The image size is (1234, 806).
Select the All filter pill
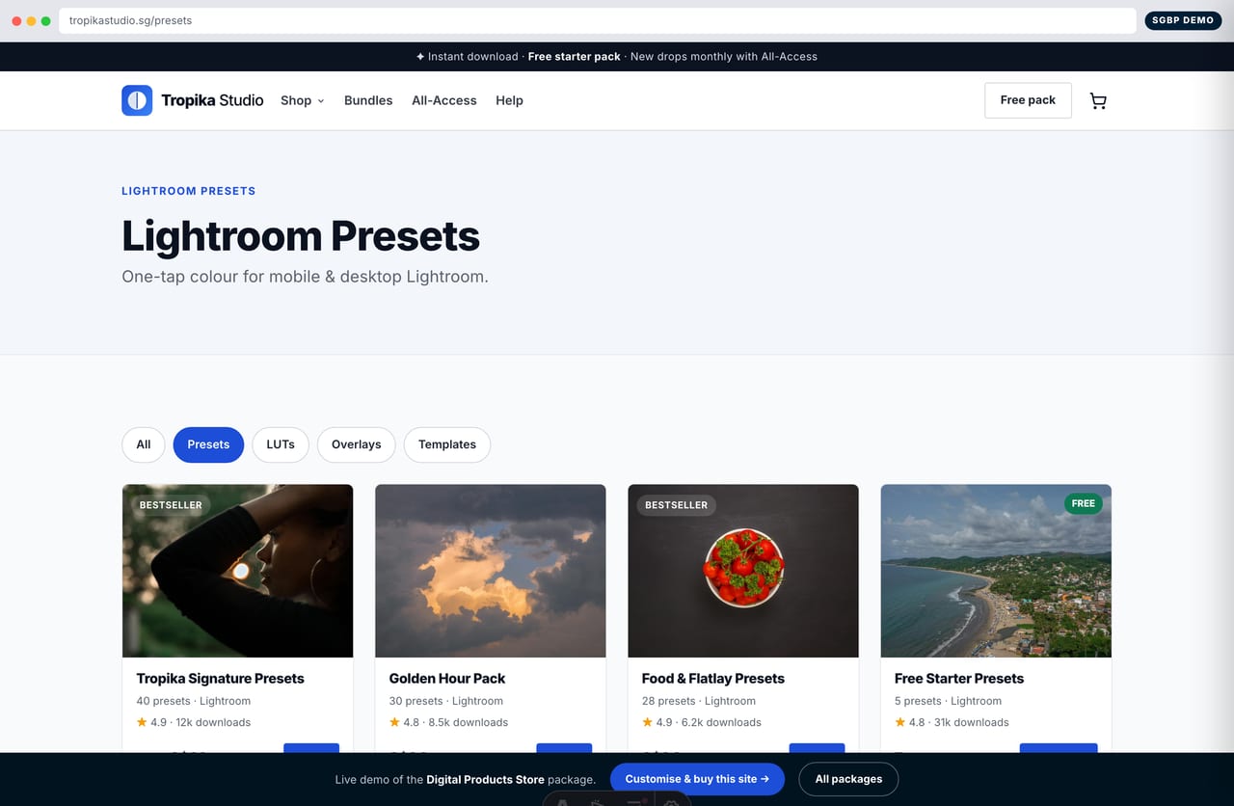[x=144, y=444]
